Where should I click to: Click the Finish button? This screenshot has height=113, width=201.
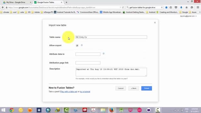[x=147, y=88]
